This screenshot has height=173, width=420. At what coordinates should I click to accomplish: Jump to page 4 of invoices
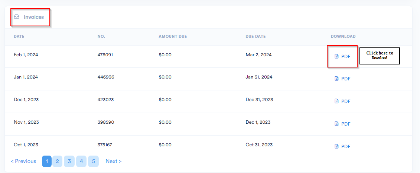pyautogui.click(x=81, y=161)
